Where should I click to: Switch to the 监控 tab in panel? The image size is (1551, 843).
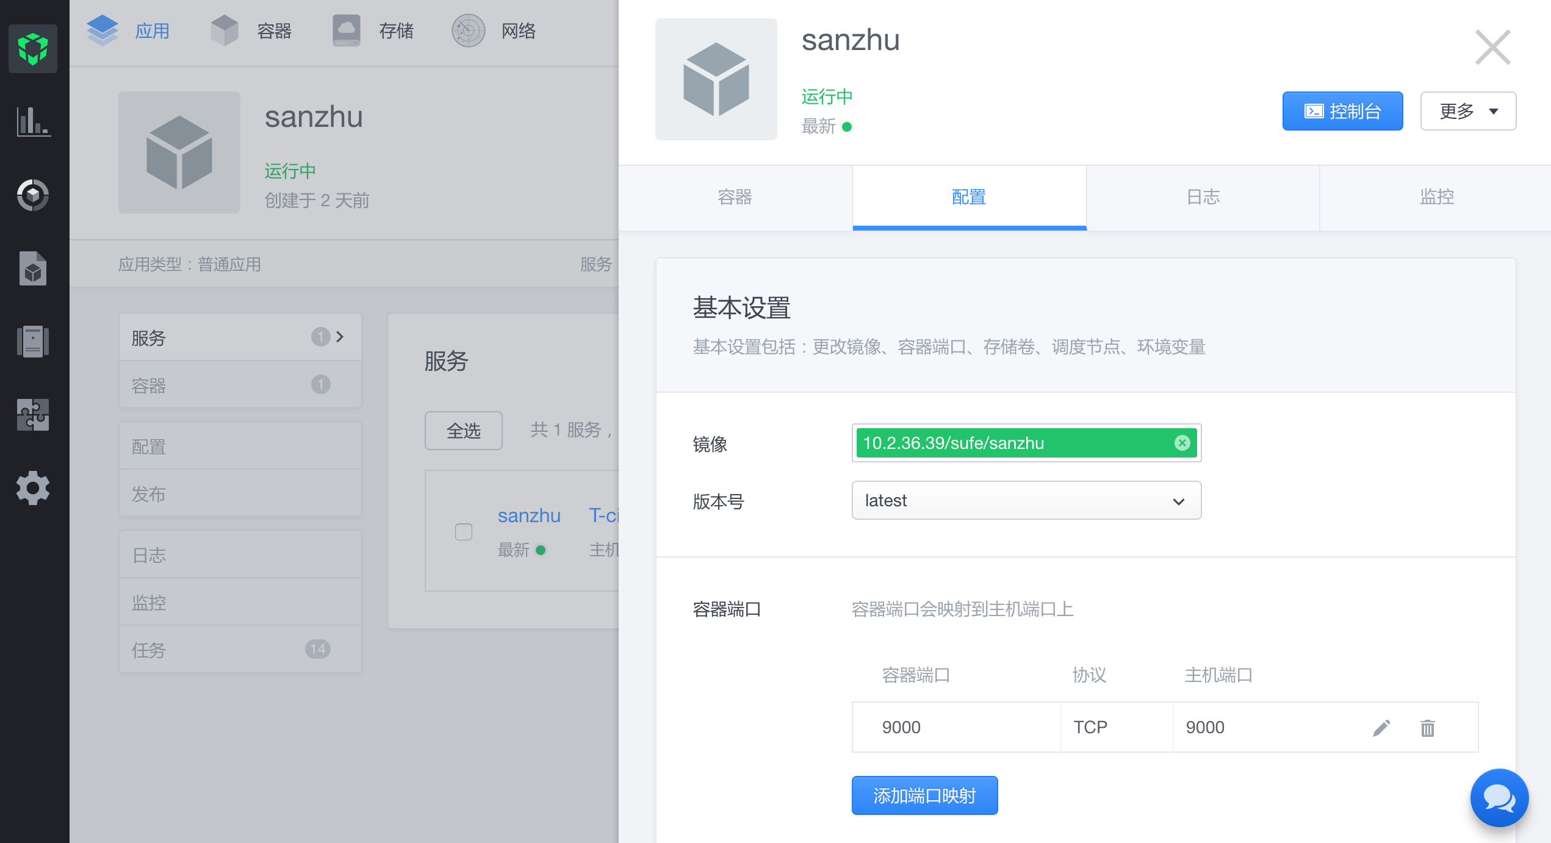(x=1436, y=197)
